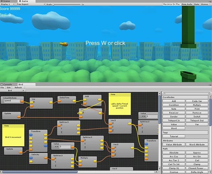Click the Velocity node blue input port

31,158
